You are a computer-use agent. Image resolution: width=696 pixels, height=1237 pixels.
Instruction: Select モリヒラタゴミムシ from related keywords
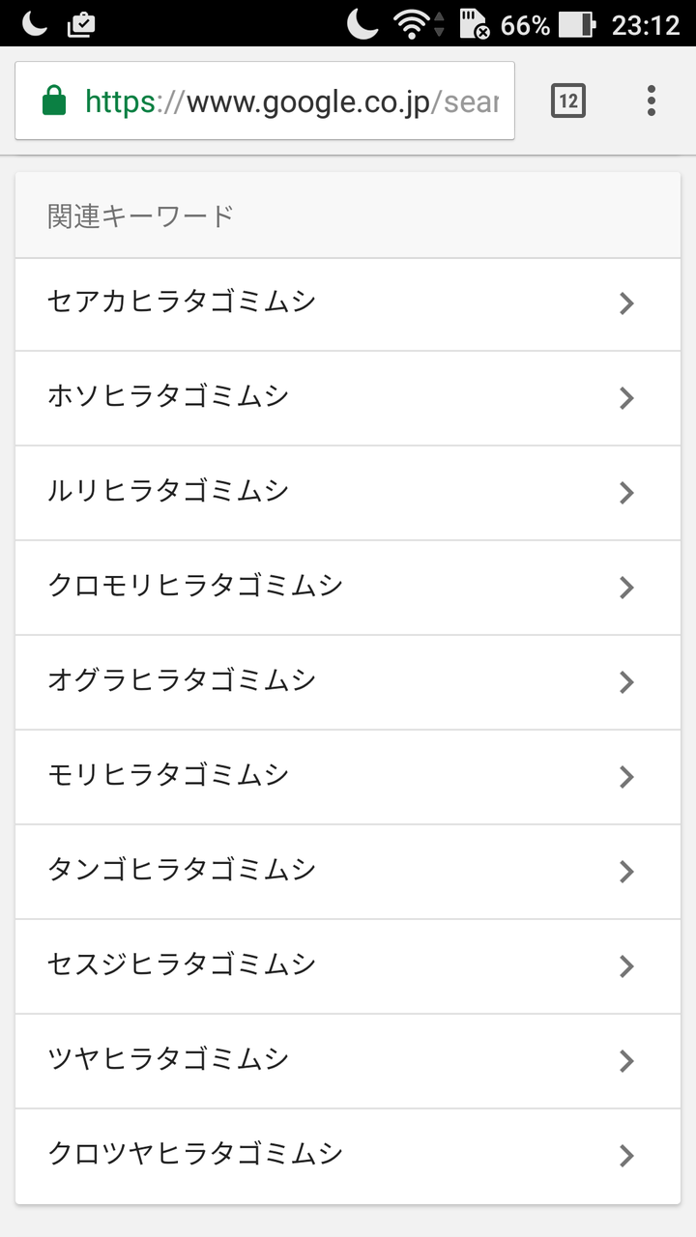pyautogui.click(x=168, y=776)
